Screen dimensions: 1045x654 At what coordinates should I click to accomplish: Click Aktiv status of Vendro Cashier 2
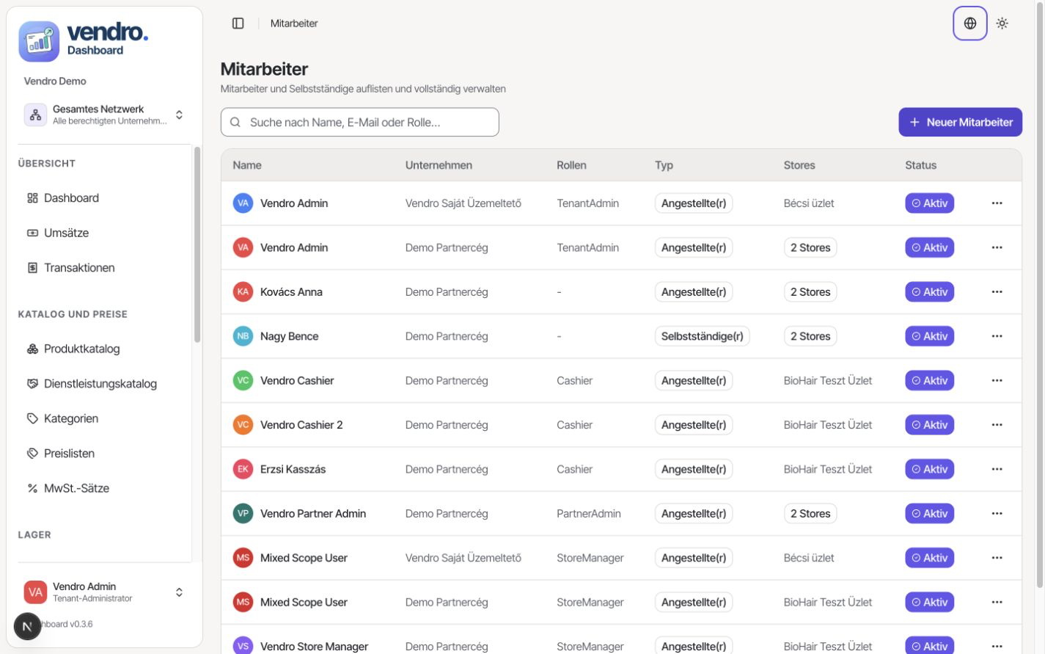929,425
